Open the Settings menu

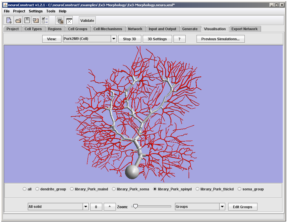[x=35, y=11]
